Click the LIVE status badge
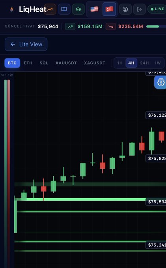Screen dimensions: 166x268 [x=157, y=9]
